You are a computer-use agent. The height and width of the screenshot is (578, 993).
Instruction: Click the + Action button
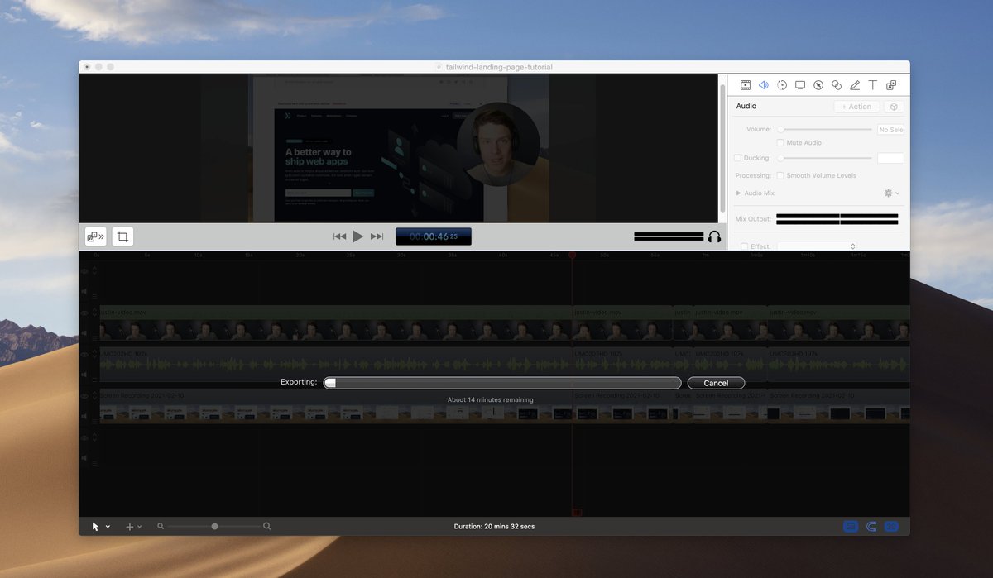pyautogui.click(x=856, y=107)
